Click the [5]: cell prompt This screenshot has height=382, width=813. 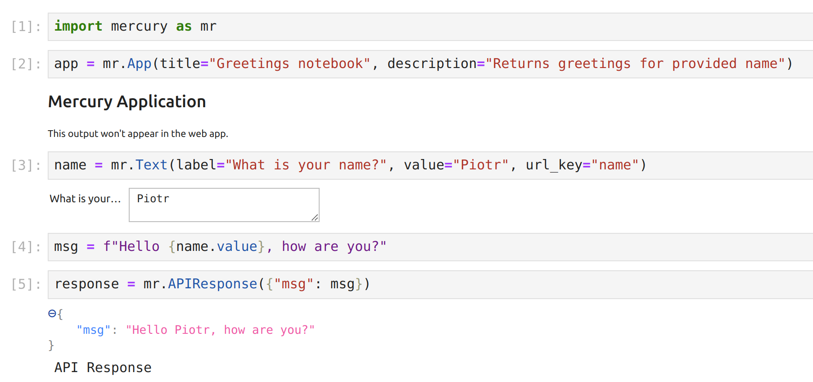(x=26, y=284)
